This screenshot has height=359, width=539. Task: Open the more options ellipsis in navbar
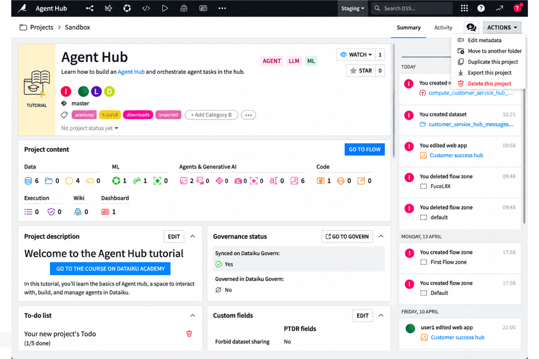[x=222, y=8]
